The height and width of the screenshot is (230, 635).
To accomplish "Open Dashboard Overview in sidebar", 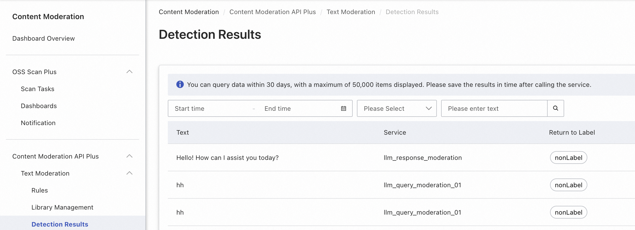I will (43, 39).
